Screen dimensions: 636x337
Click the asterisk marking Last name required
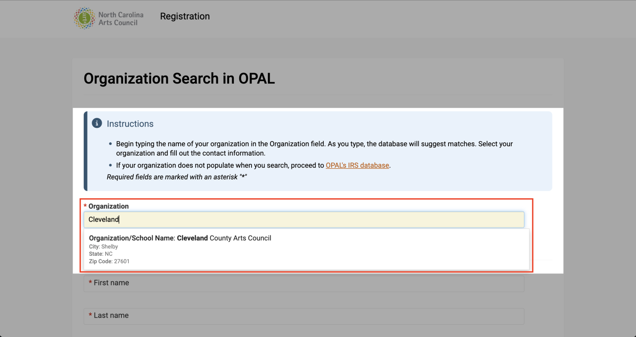[x=90, y=315]
